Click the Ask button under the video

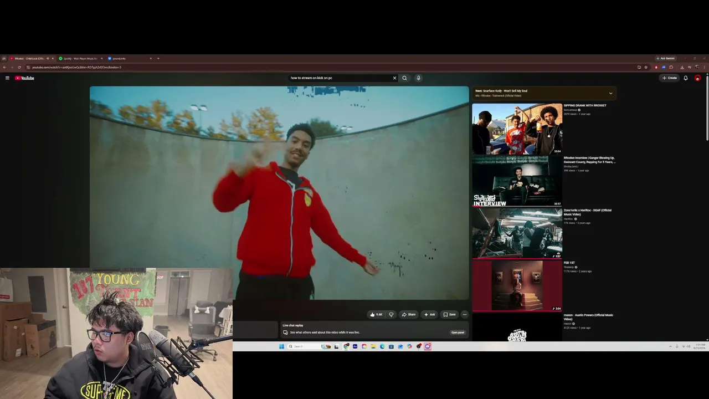430,315
